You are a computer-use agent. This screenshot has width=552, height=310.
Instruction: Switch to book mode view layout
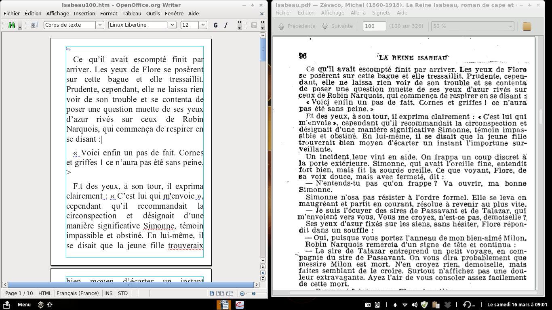click(x=230, y=293)
